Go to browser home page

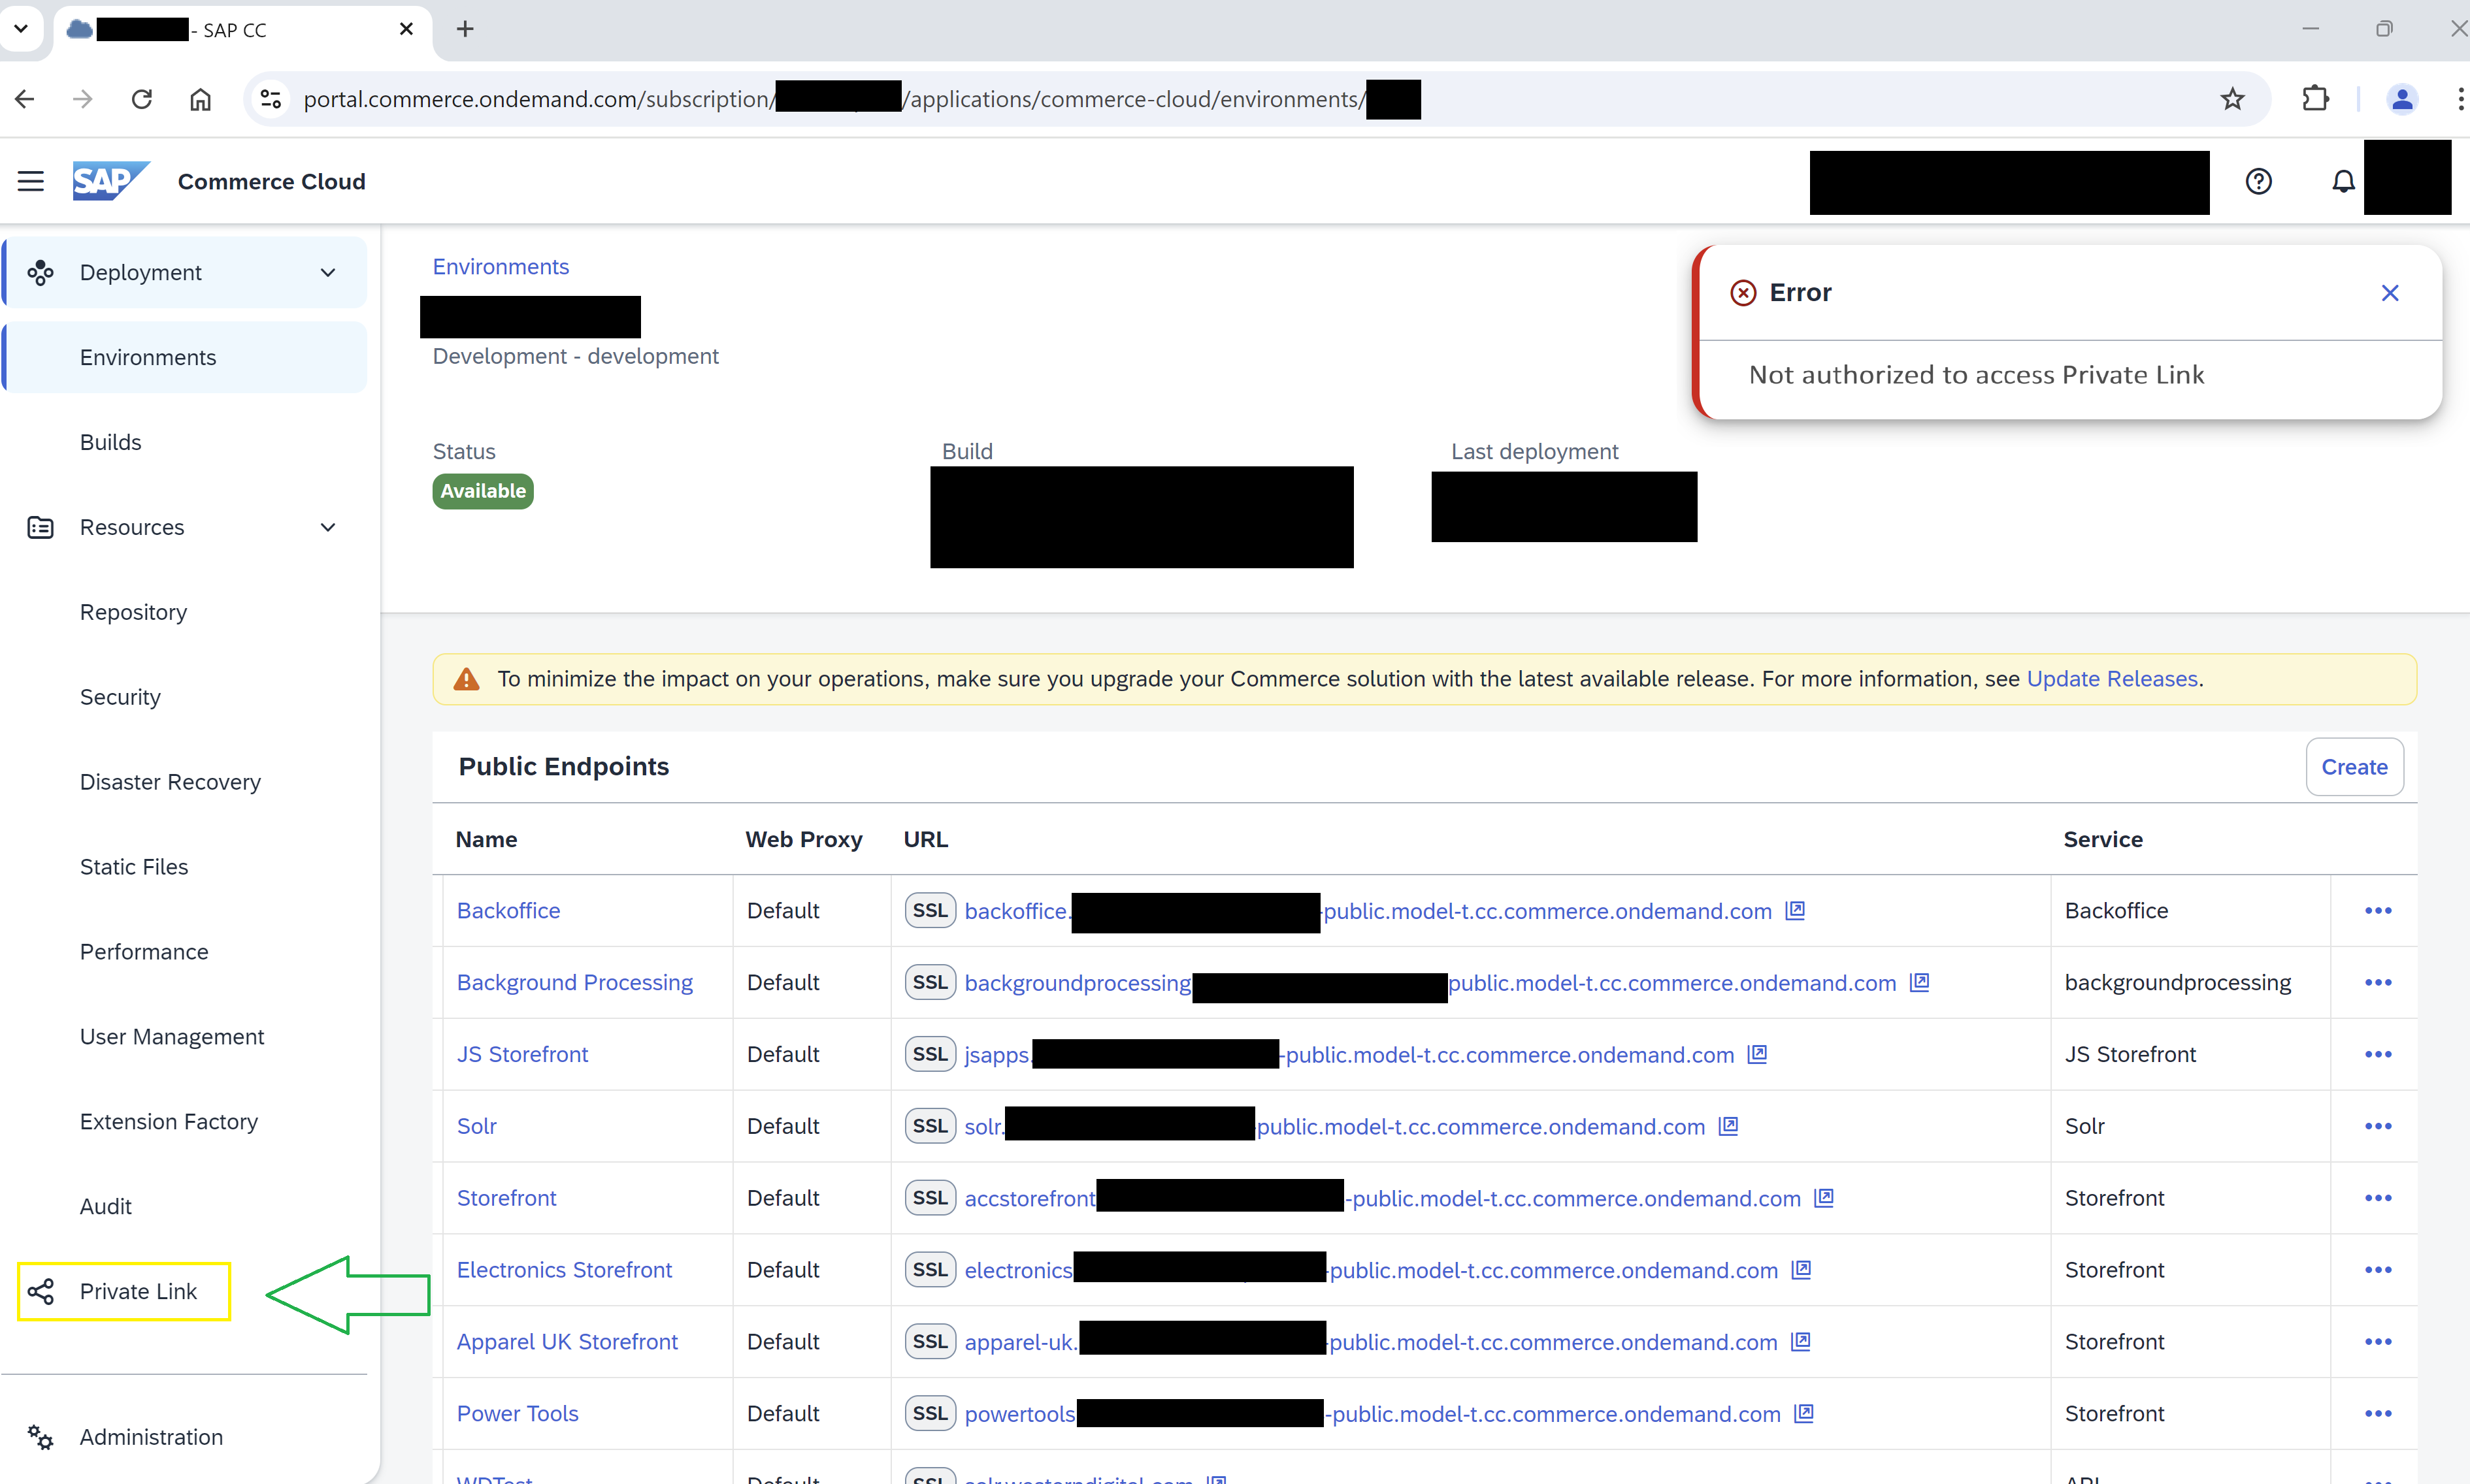tap(201, 99)
